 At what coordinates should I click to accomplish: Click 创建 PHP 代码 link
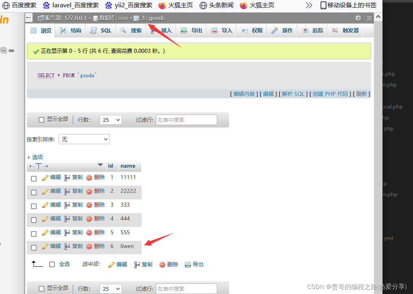pos(330,94)
